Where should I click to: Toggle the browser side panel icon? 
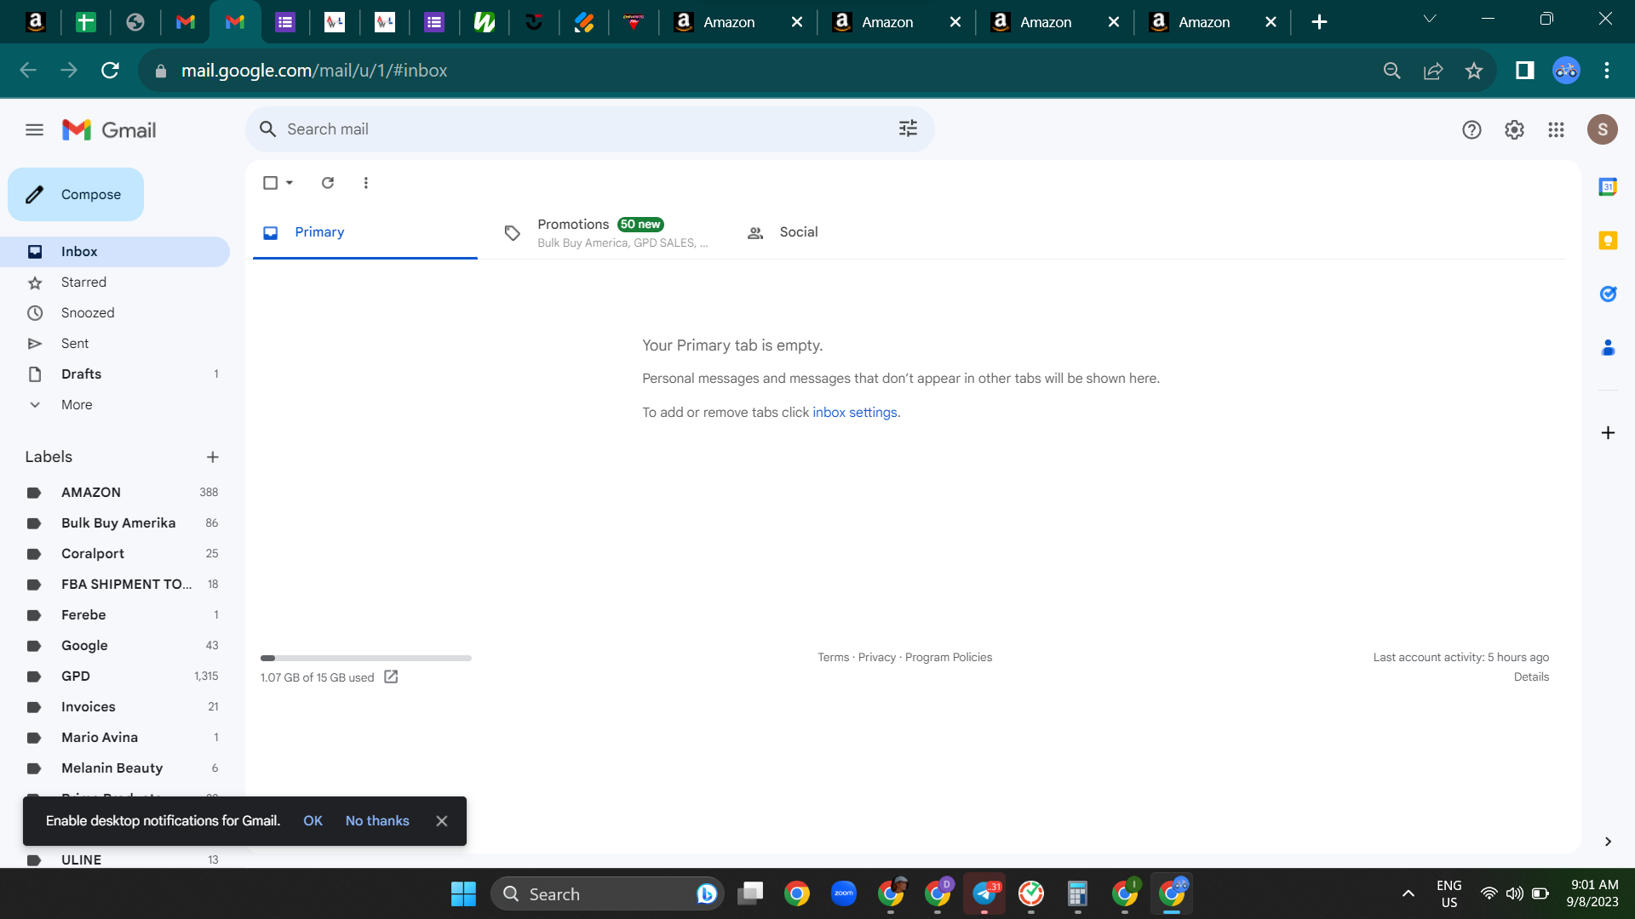pos(1525,71)
